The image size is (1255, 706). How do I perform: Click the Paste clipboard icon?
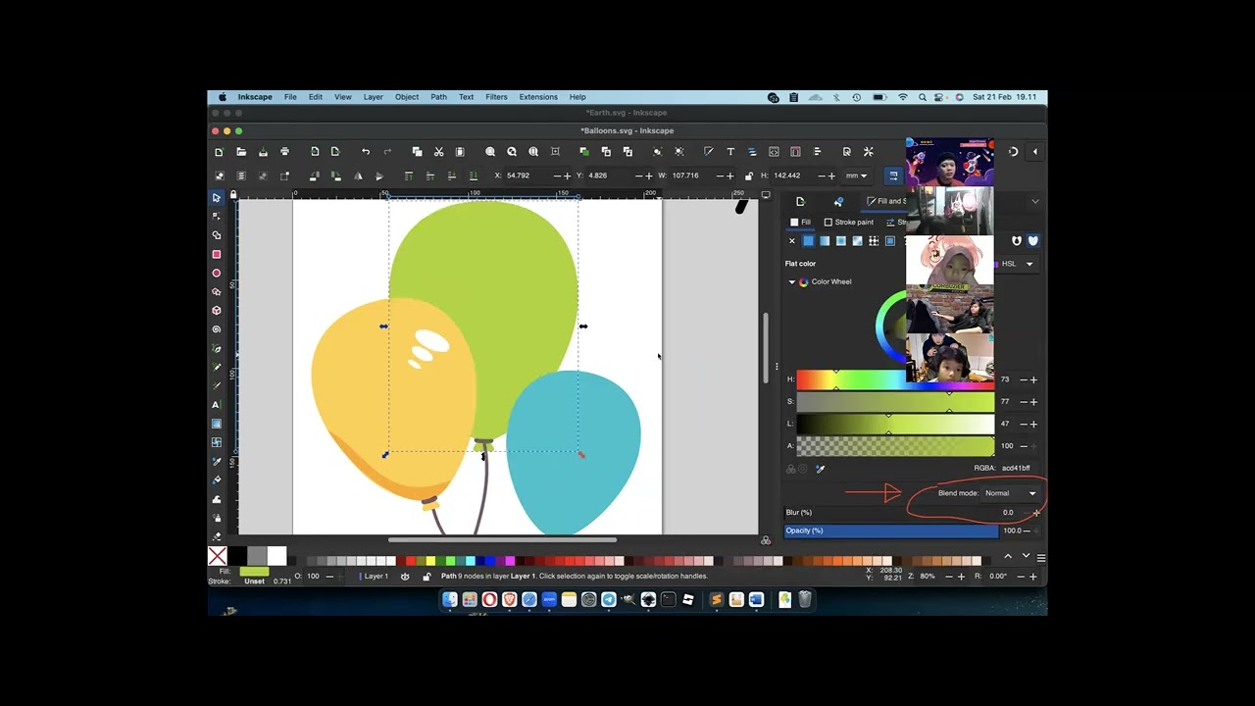pyautogui.click(x=460, y=152)
